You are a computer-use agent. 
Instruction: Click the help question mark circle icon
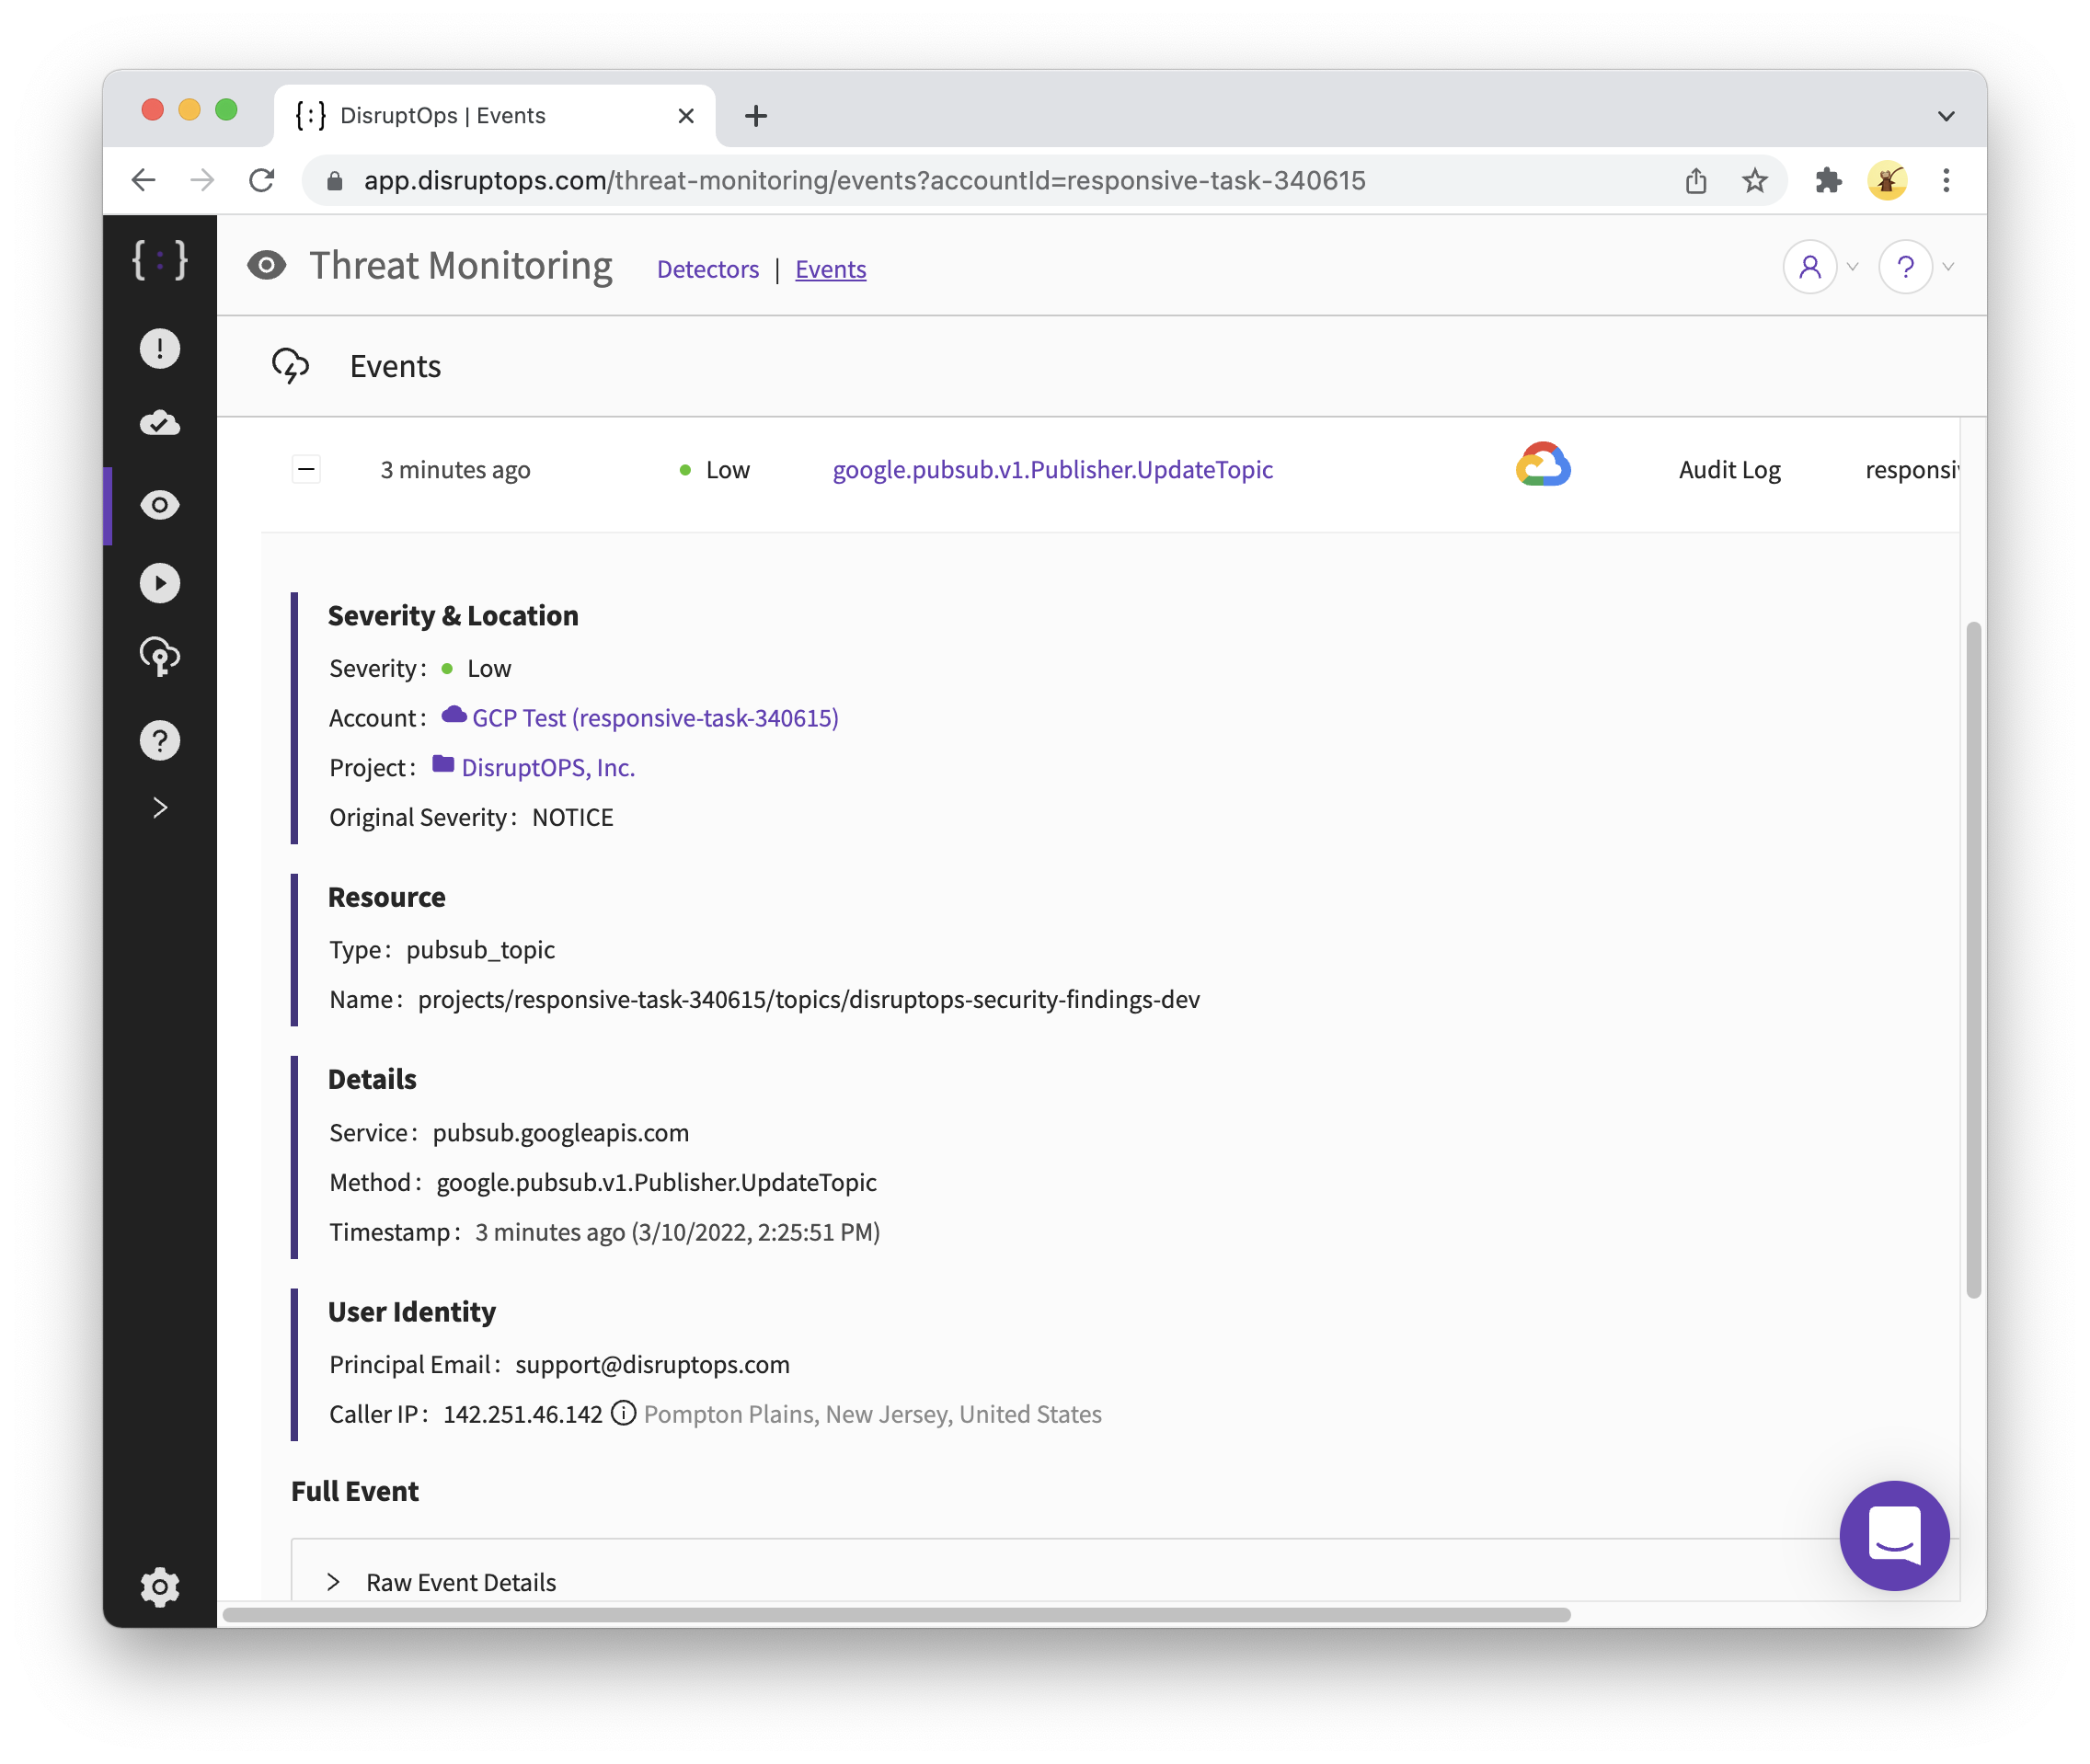[1905, 267]
